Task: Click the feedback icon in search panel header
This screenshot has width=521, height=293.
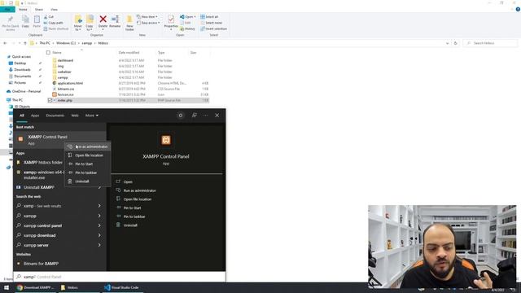Action: pyautogui.click(x=194, y=116)
